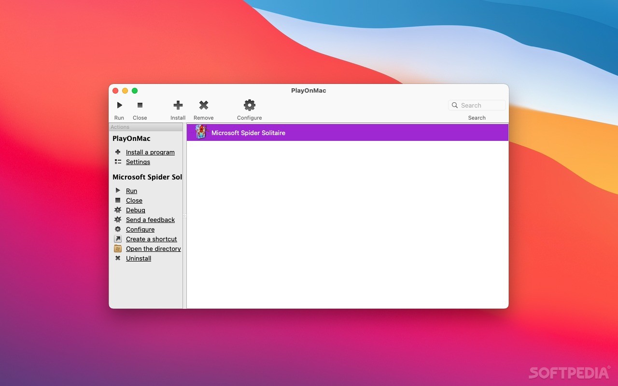Image resolution: width=618 pixels, height=386 pixels.
Task: Click the Send a feedback icon
Action: [x=118, y=220]
